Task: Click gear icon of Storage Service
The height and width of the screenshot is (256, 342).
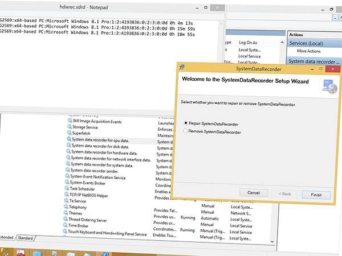Action: click(x=70, y=126)
